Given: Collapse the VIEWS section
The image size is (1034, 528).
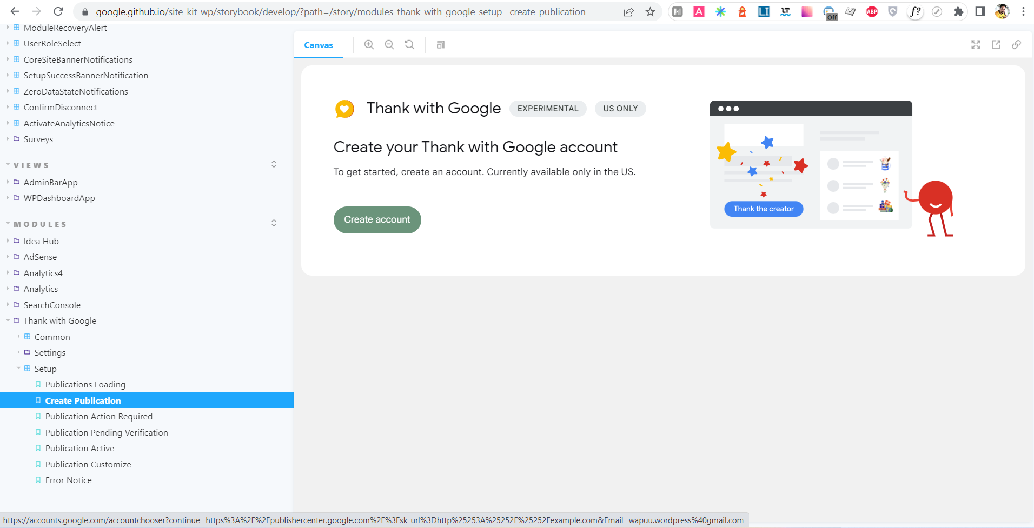Looking at the screenshot, I should 31,165.
